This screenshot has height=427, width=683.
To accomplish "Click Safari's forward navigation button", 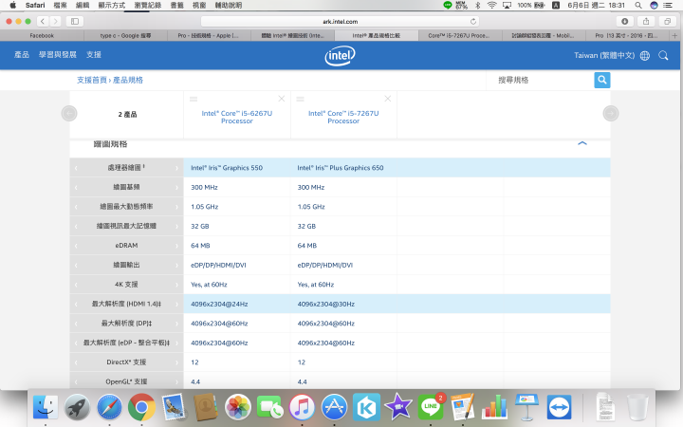I will 55,21.
